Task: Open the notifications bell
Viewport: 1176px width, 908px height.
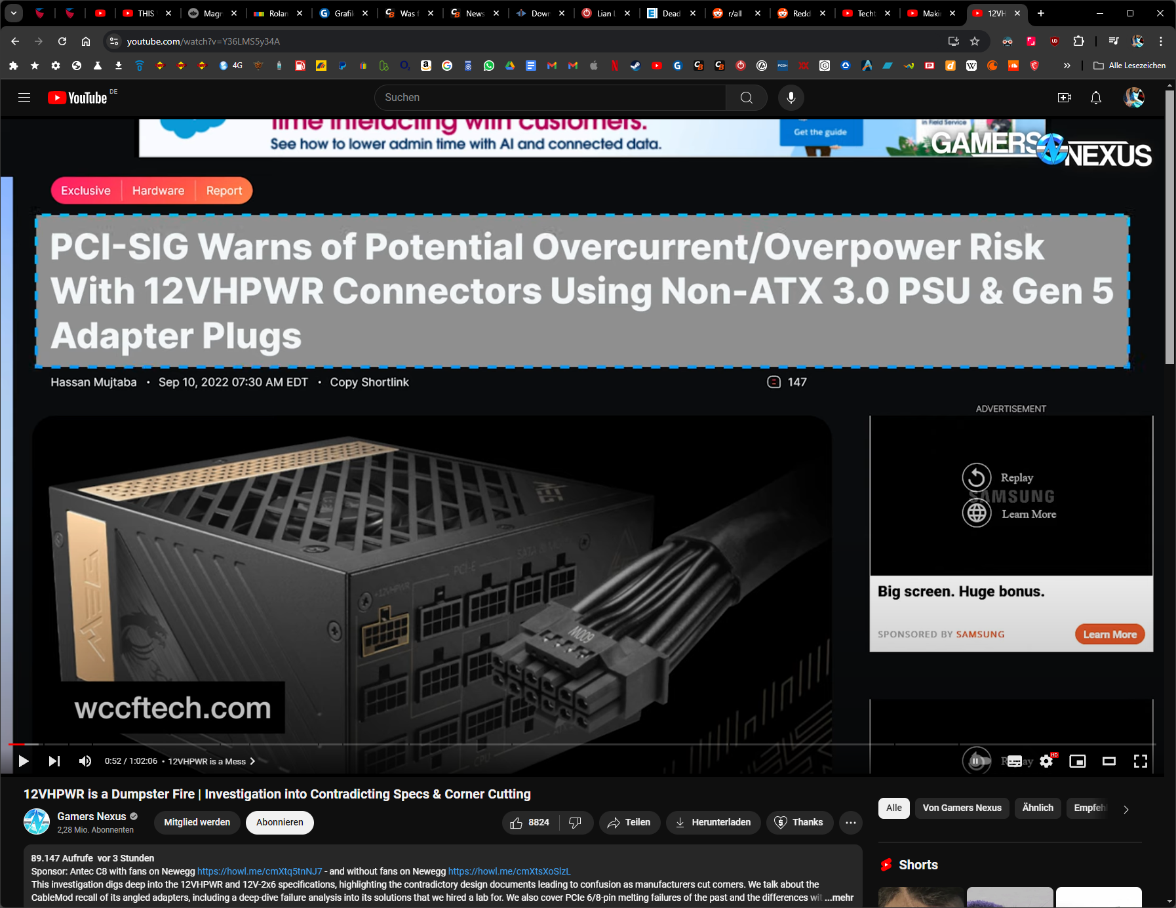Action: pos(1096,98)
